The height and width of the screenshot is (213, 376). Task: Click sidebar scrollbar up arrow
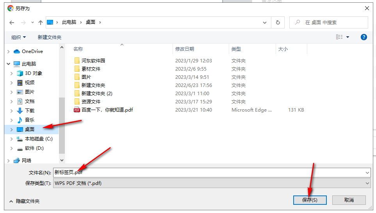click(62, 48)
